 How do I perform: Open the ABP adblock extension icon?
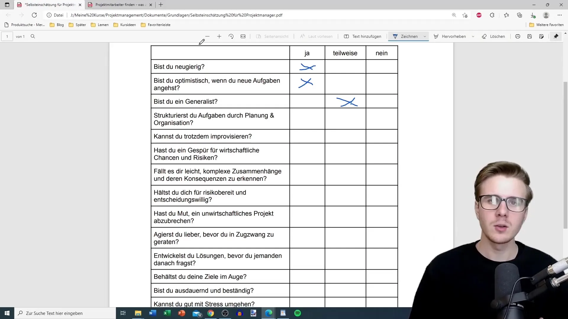pos(479,15)
